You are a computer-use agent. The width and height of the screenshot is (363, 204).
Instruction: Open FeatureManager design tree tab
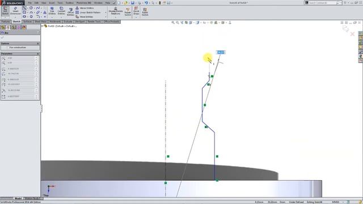click(2, 27)
